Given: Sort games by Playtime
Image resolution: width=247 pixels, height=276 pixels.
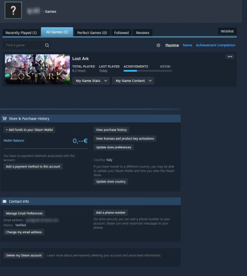Looking at the screenshot, I should (172, 45).
